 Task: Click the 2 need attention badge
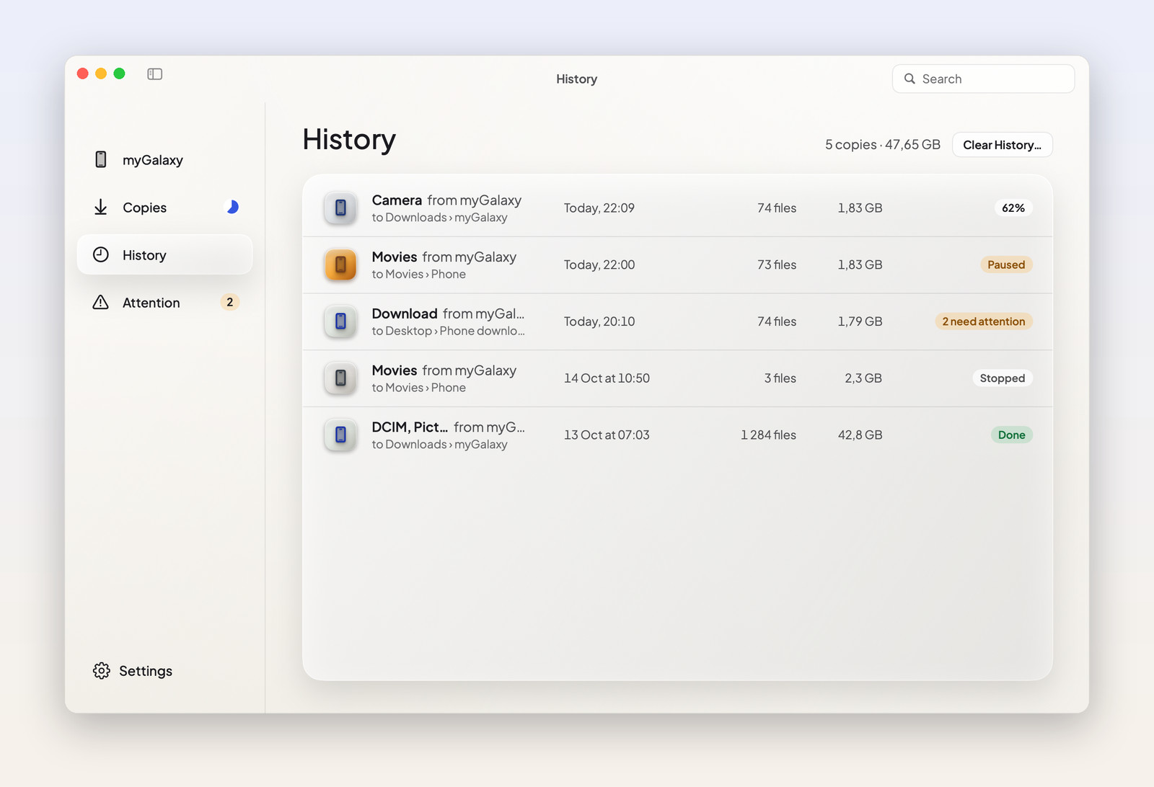(983, 321)
